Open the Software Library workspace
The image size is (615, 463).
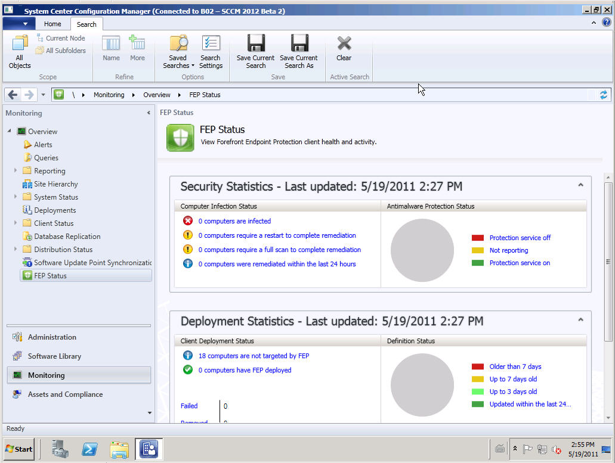(x=79, y=356)
